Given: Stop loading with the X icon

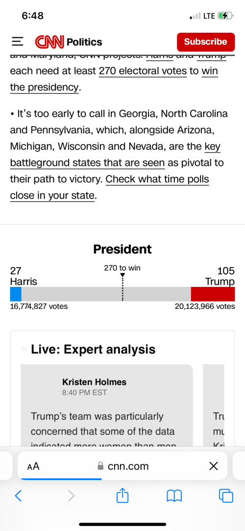Looking at the screenshot, I should point(213,466).
